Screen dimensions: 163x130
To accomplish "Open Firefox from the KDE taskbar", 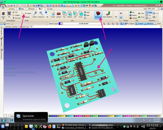I will coord(49,126).
